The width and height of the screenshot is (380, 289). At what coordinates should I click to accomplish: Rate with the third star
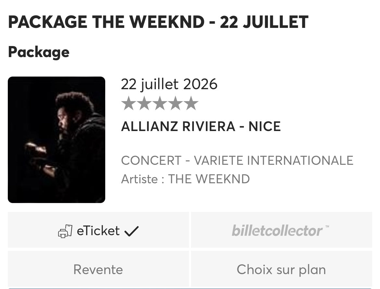click(159, 103)
